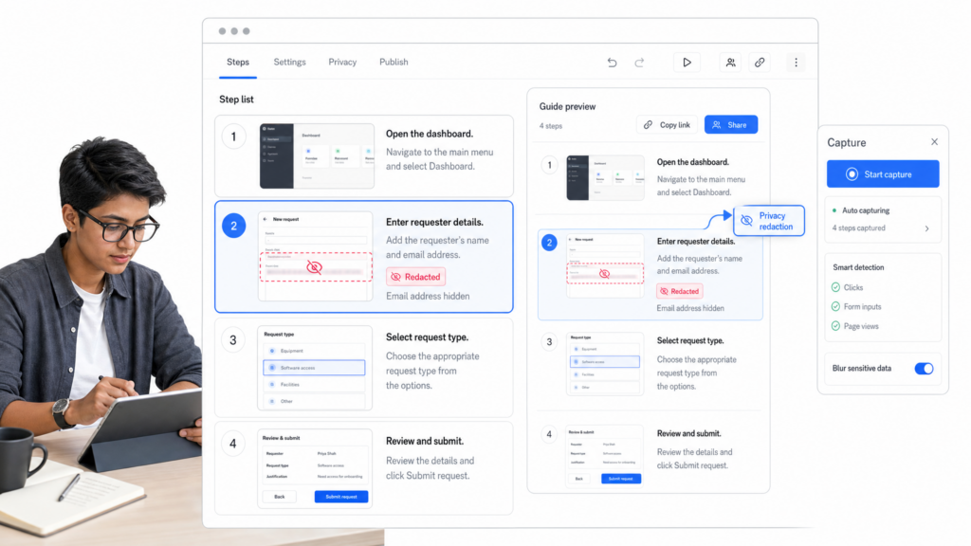Image resolution: width=971 pixels, height=546 pixels.
Task: Click the record icon inside Start capture
Action: coord(852,174)
